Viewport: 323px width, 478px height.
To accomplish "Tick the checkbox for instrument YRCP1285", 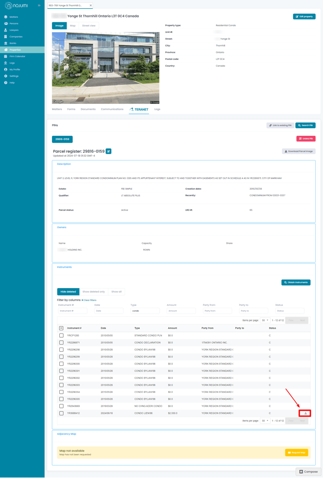I will 61,335.
